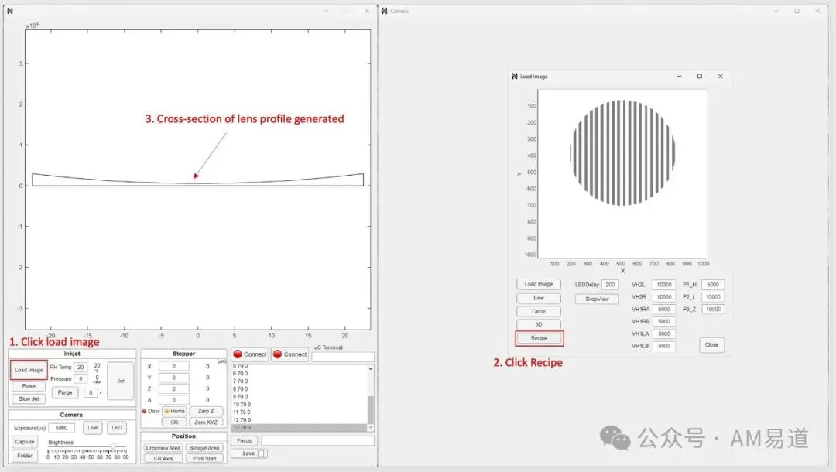Click the Recipe button in Load Image dialog
The image size is (836, 472).
[539, 338]
